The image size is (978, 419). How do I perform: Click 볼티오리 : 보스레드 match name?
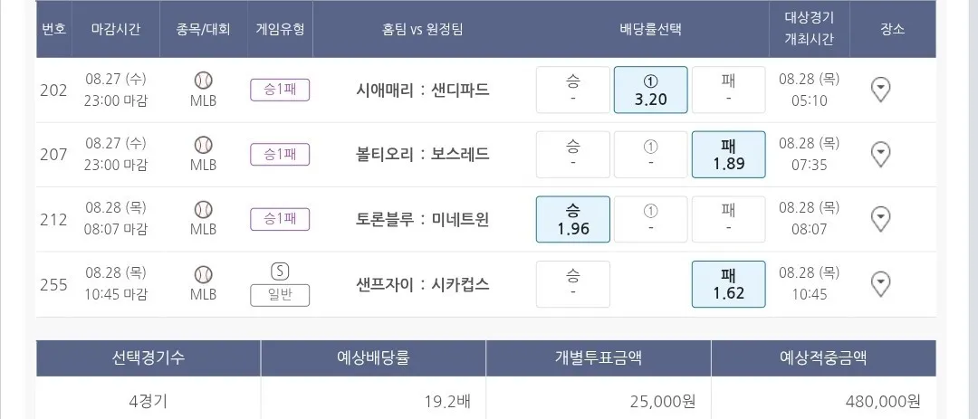(x=423, y=155)
